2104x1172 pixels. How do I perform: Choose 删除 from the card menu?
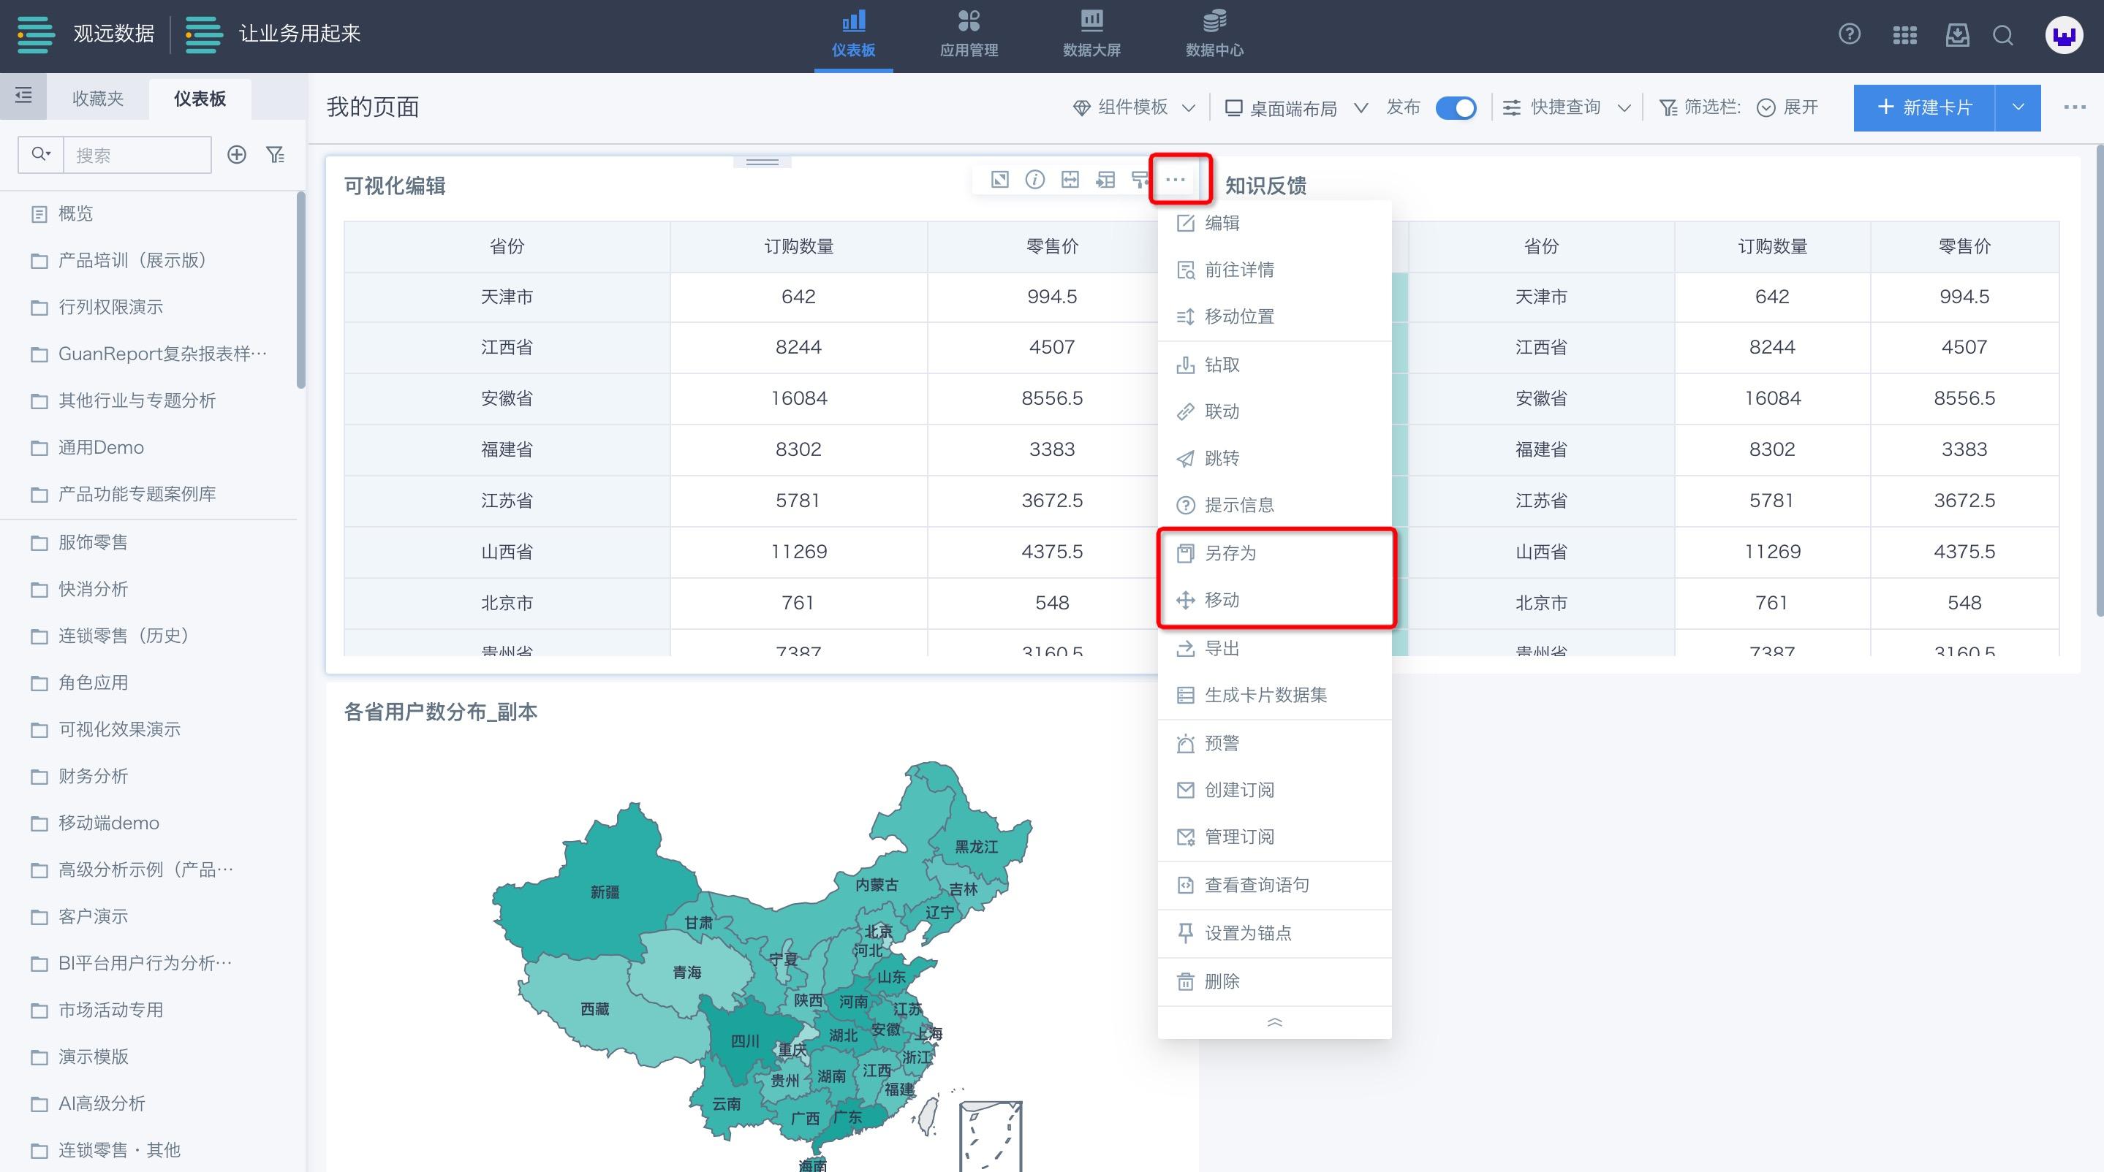(1274, 981)
